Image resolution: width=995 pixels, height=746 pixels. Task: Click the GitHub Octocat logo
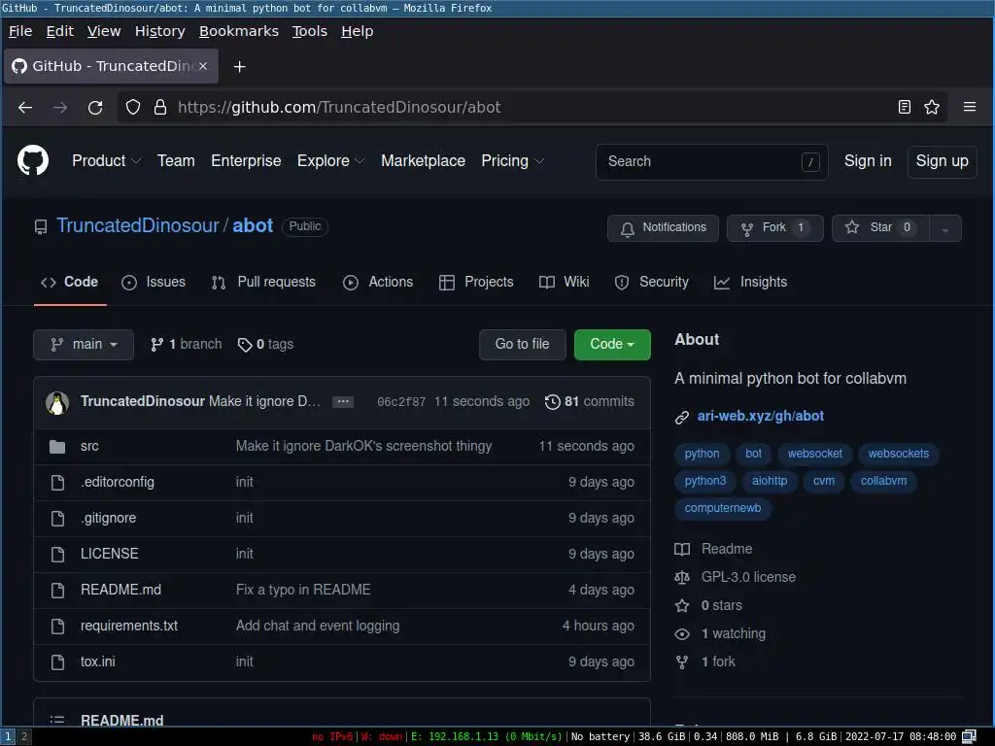33,160
